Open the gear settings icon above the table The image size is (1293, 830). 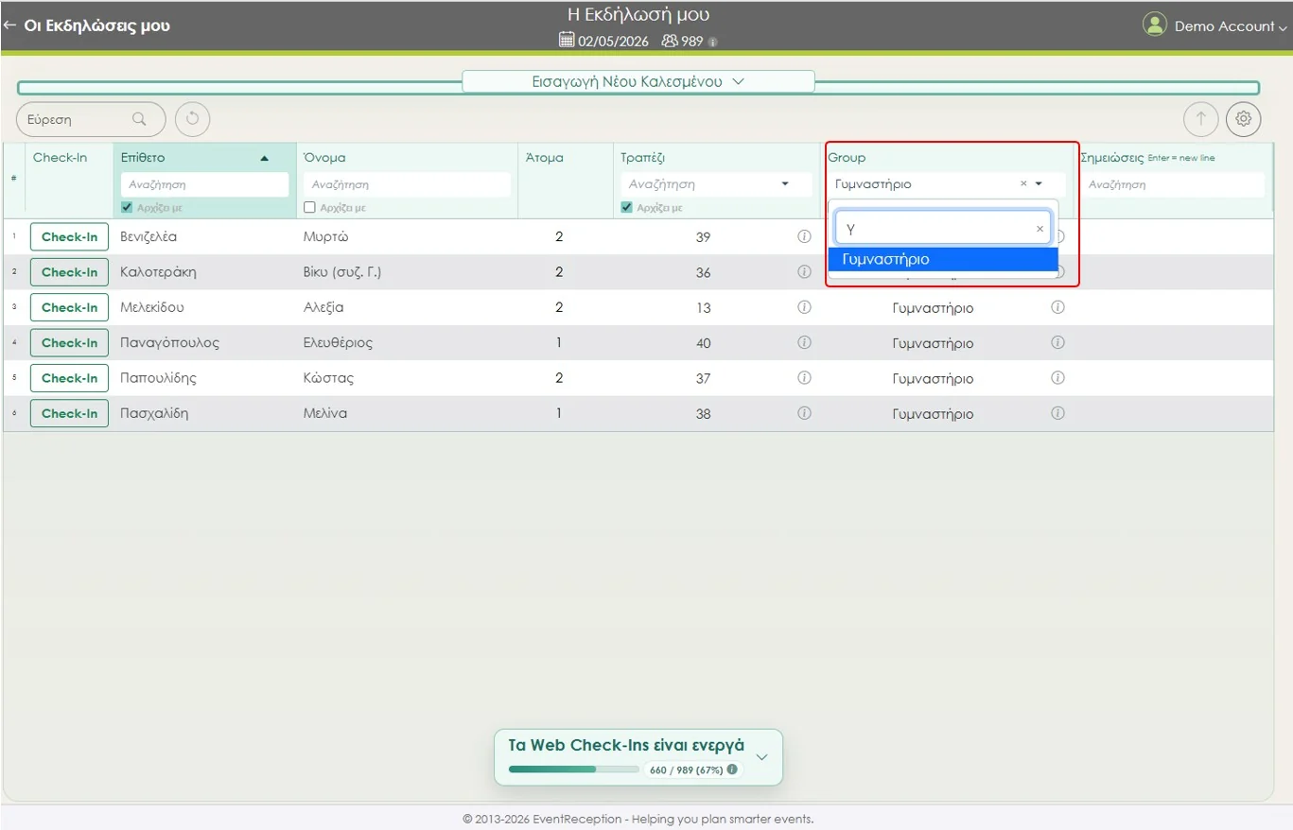pos(1243,119)
